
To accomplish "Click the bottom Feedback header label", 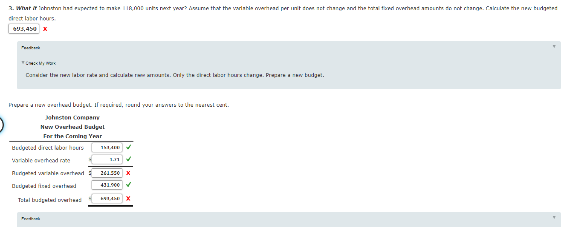I will click(31, 219).
